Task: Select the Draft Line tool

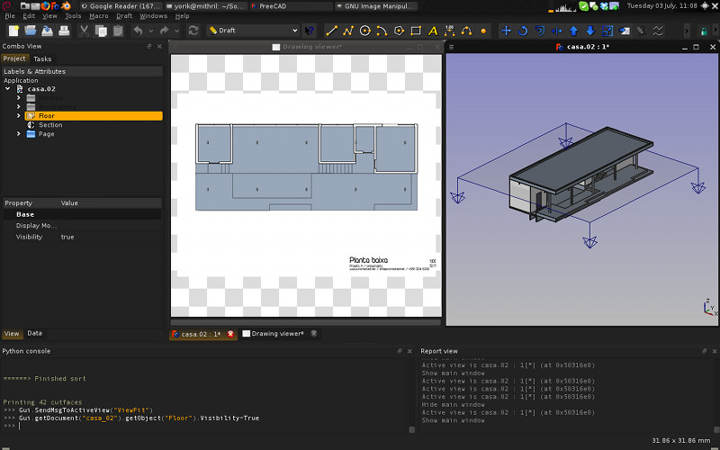Action: pos(331,31)
